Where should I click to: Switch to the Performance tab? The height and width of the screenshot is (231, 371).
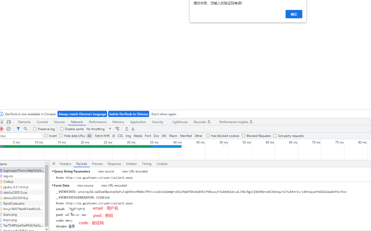coord(98,122)
